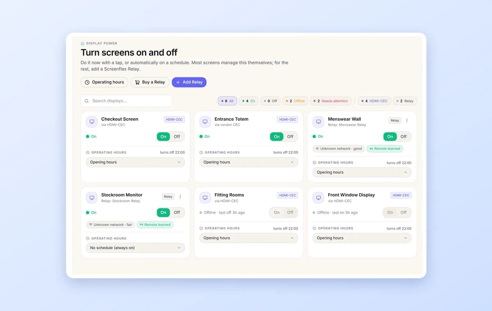The height and width of the screenshot is (311, 492).
Task: Click the Menswear Wall monitor icon
Action: [x=319, y=122]
